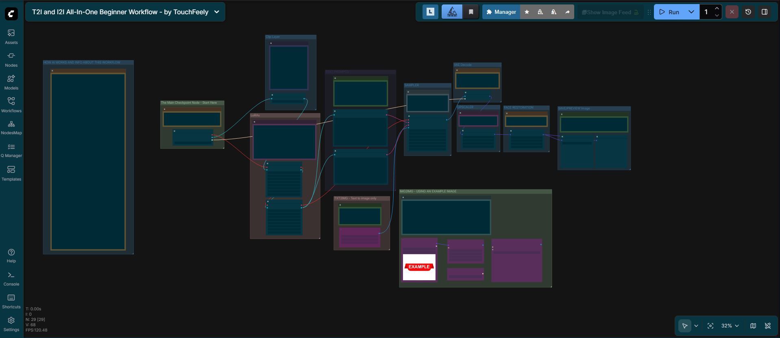This screenshot has width=780, height=338.
Task: Open the Settings dialog
Action: coord(11,324)
